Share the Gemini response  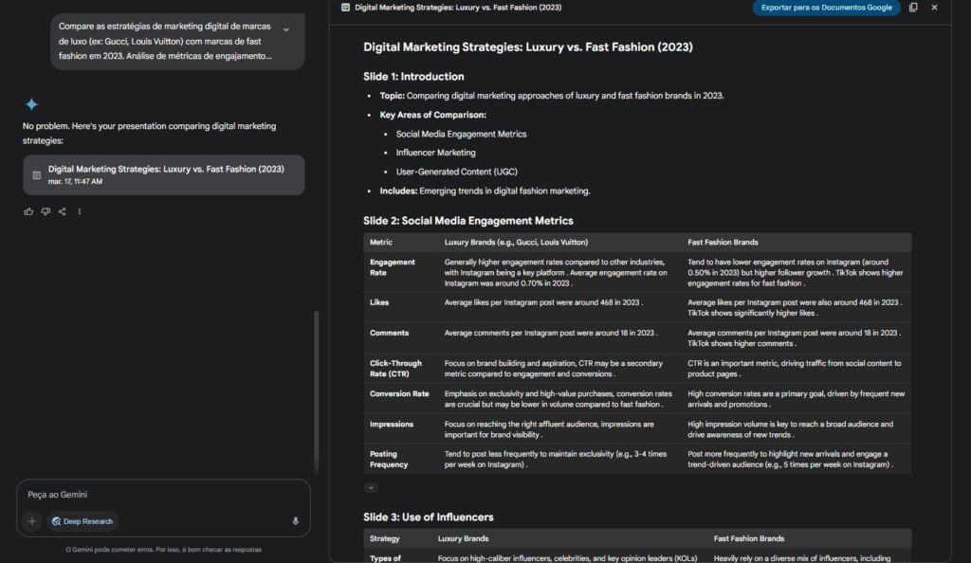tap(63, 211)
